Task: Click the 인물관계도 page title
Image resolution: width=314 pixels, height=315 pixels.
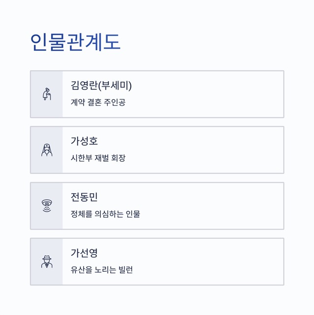Action: (75, 42)
